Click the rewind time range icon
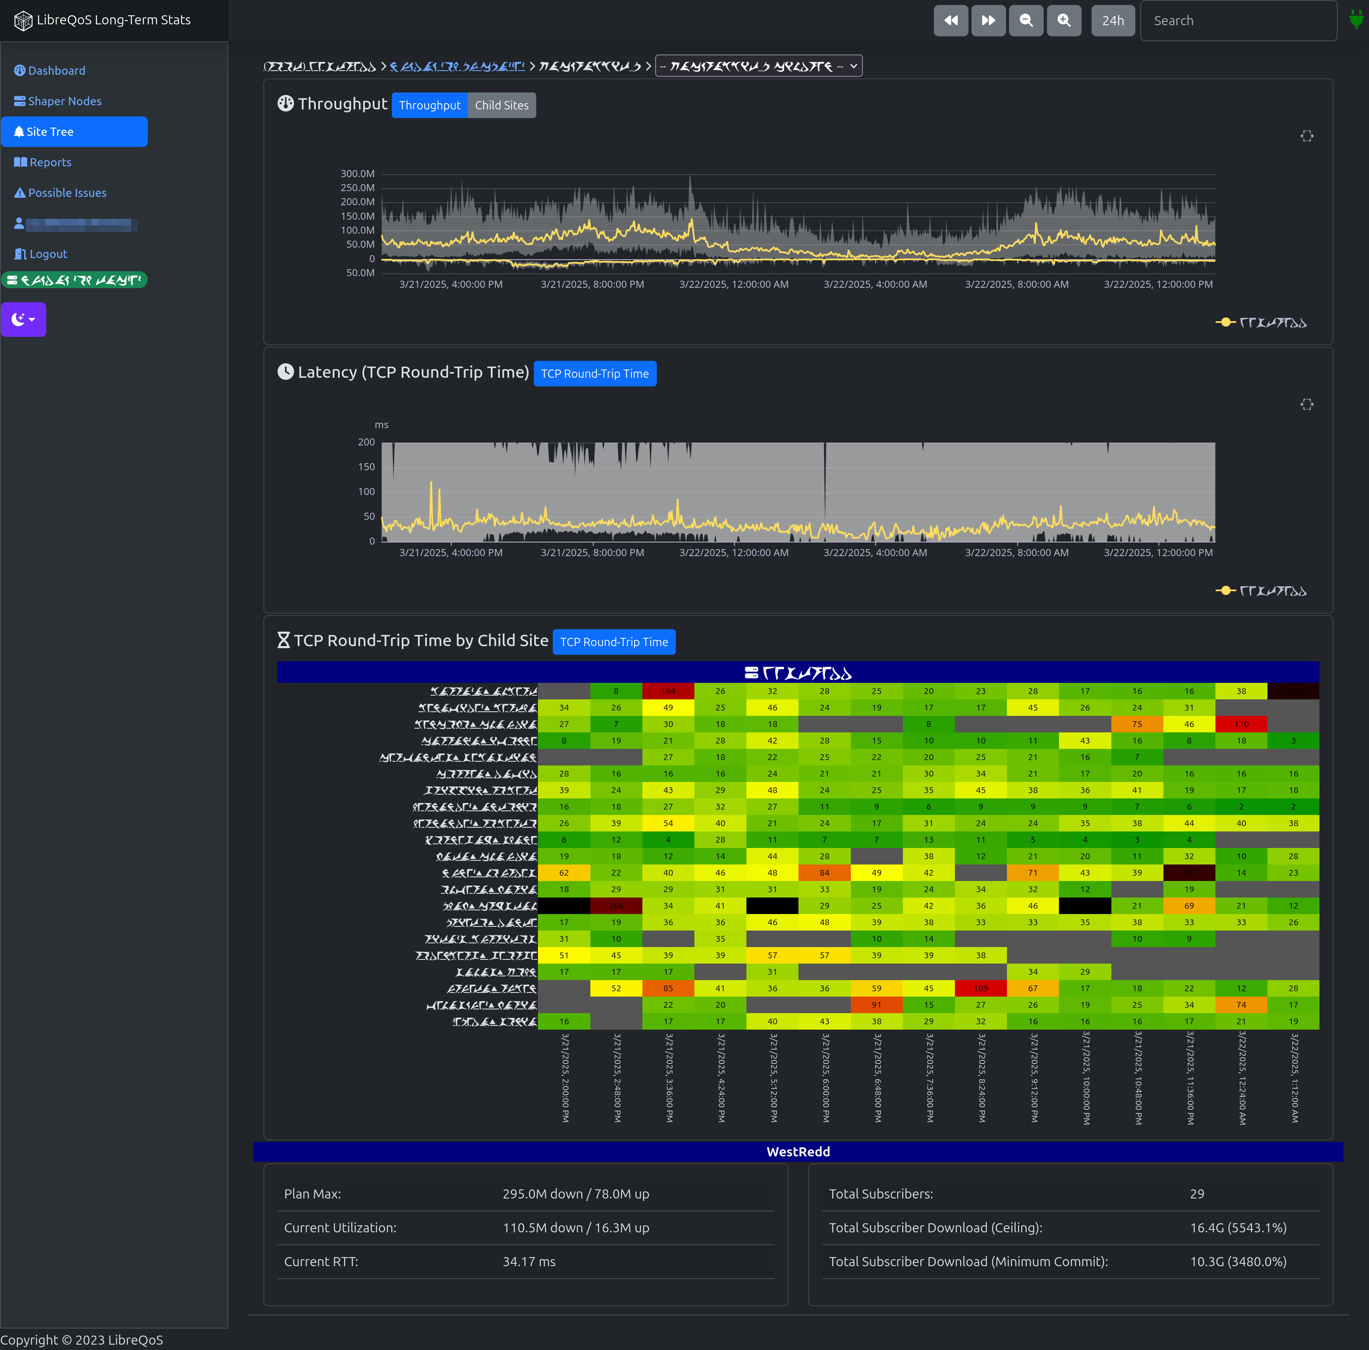Screen dimensions: 1369x1350 pyautogui.click(x=950, y=21)
